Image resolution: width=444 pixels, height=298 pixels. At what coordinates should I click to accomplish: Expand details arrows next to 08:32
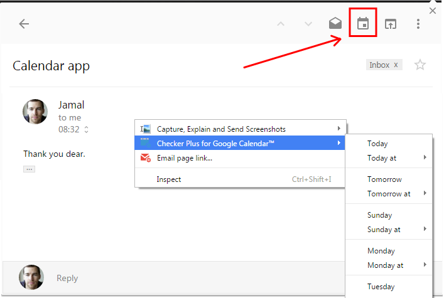(x=87, y=130)
